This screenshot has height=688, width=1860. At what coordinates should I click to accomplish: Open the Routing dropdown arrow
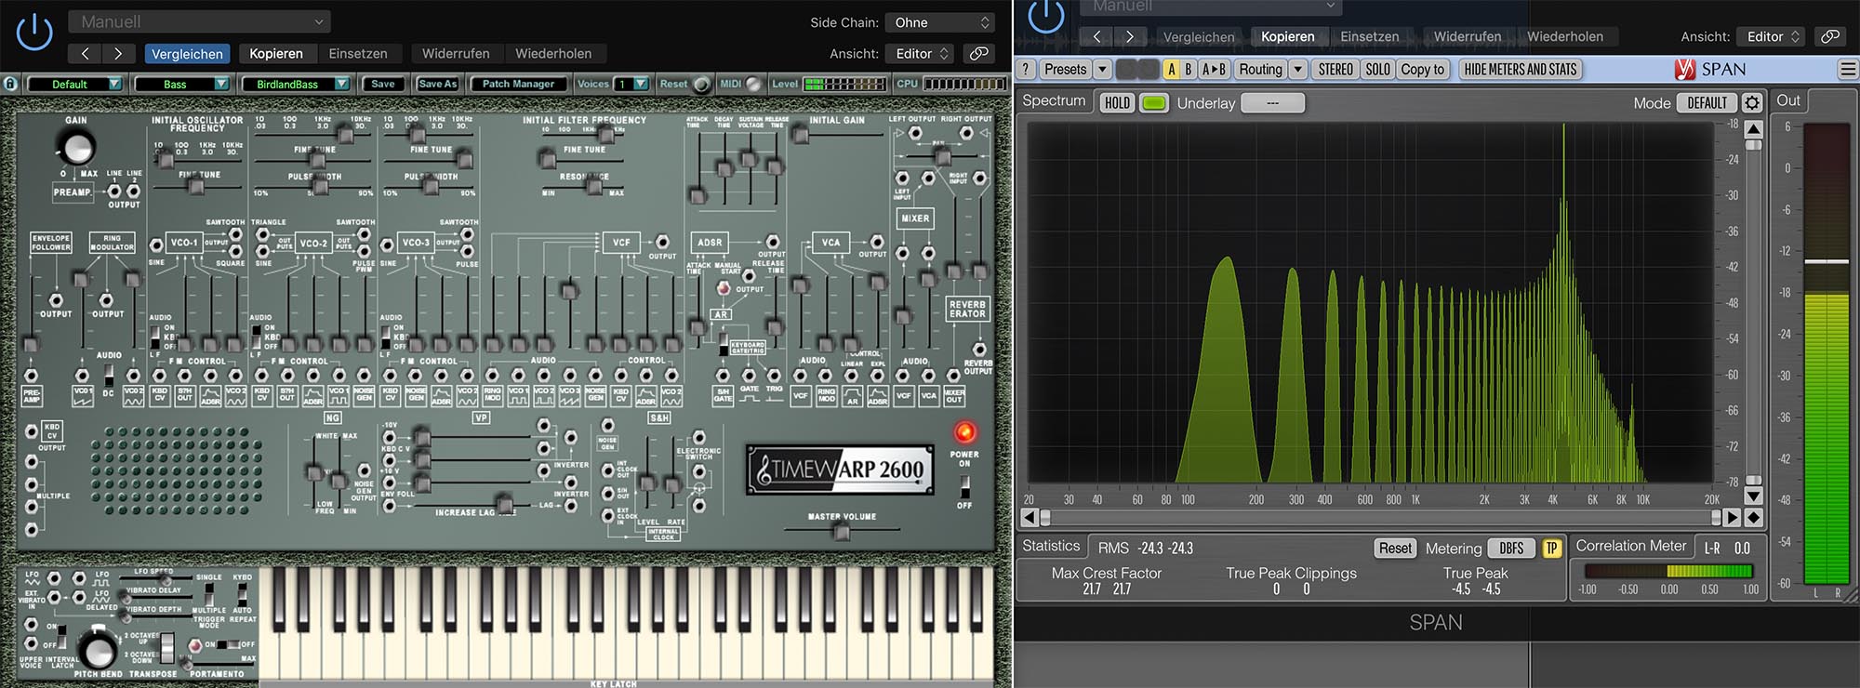pos(1298,69)
